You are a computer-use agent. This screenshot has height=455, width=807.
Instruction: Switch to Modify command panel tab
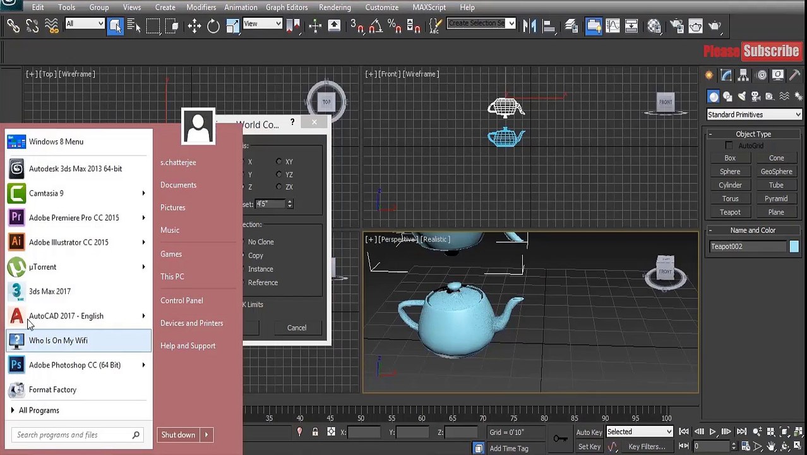pyautogui.click(x=726, y=75)
